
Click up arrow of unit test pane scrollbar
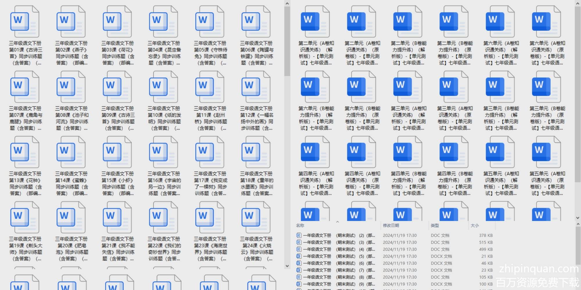[x=578, y=3]
